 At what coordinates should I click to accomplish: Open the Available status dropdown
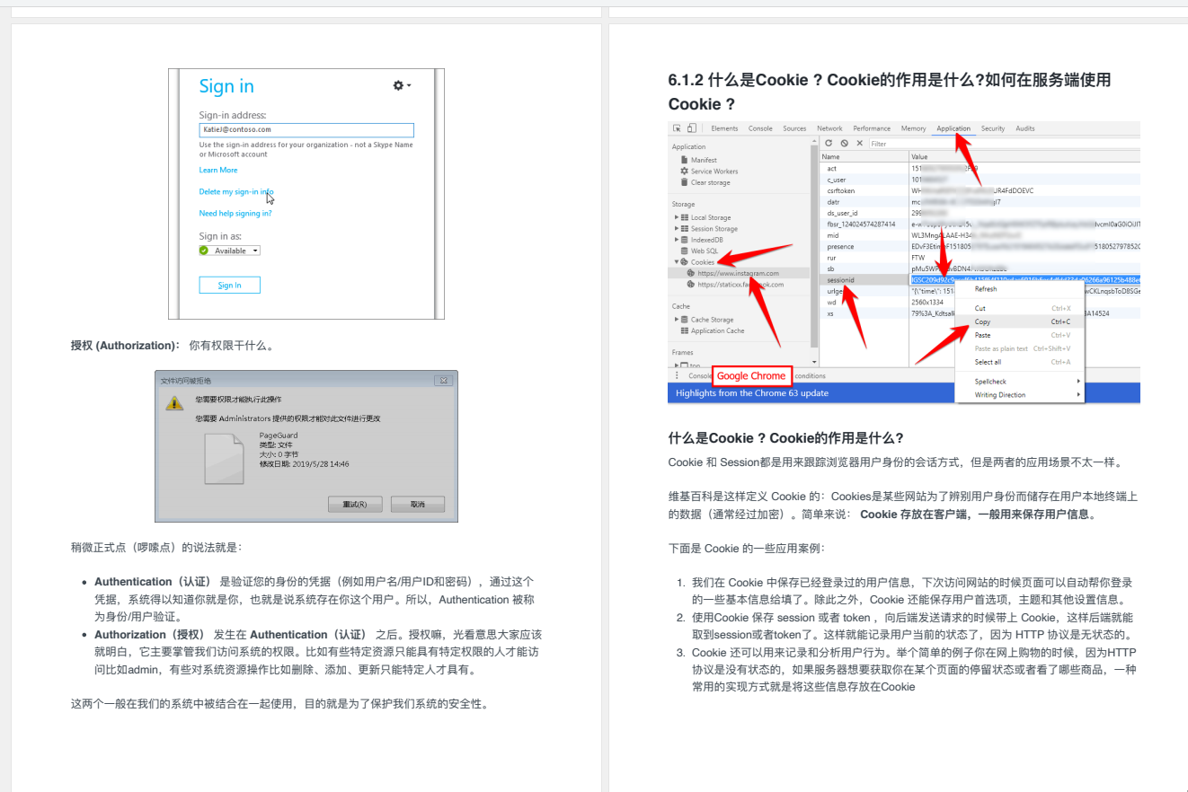pos(230,251)
